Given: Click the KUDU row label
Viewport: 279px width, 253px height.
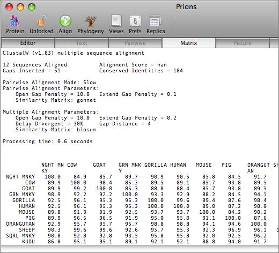Looking at the screenshot, I should click(x=28, y=242).
